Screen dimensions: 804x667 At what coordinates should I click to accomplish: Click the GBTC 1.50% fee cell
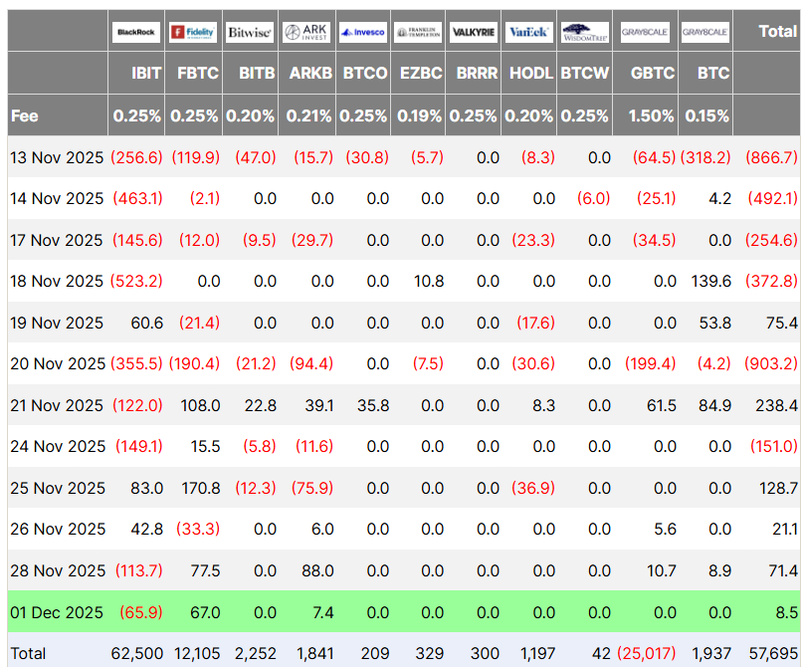click(651, 115)
